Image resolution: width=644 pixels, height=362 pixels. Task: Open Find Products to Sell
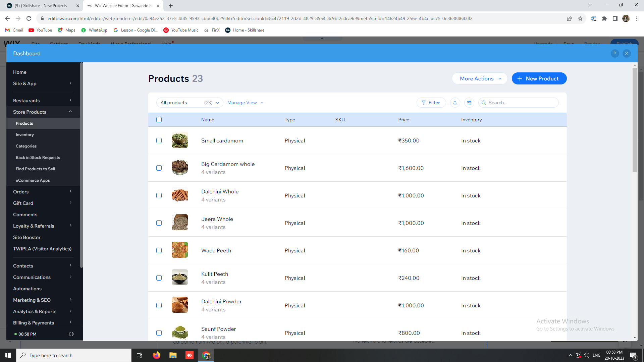35,169
